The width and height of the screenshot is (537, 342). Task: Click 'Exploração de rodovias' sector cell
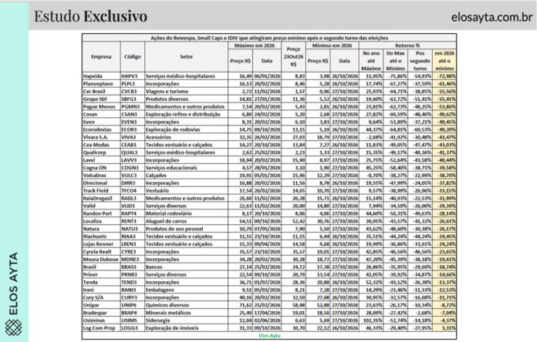tap(186, 129)
